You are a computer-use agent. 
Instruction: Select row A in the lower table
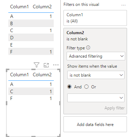click(x=31, y=84)
